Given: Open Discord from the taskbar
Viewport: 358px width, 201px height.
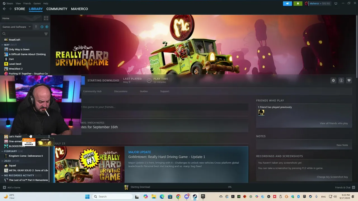Looking at the screenshot, I should click(187, 197).
